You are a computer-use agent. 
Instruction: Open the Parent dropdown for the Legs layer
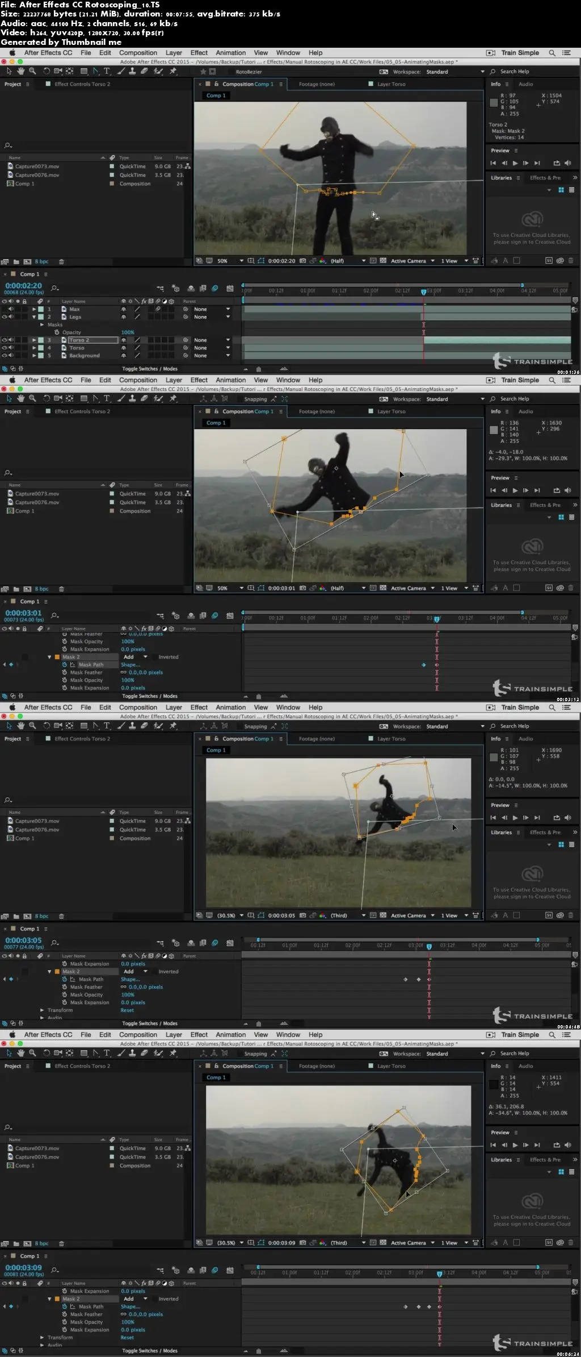[x=228, y=317]
